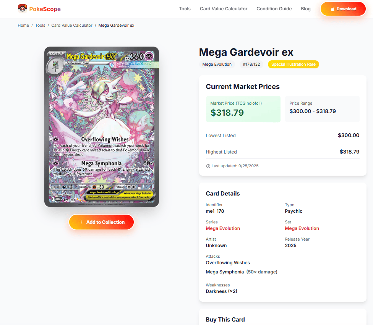373x325 pixels.
Task: Select Tools from the breadcrumb path
Action: (x=40, y=25)
